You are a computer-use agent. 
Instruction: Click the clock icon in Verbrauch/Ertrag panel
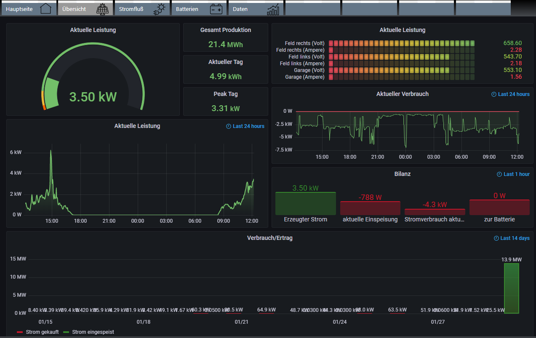pos(496,238)
